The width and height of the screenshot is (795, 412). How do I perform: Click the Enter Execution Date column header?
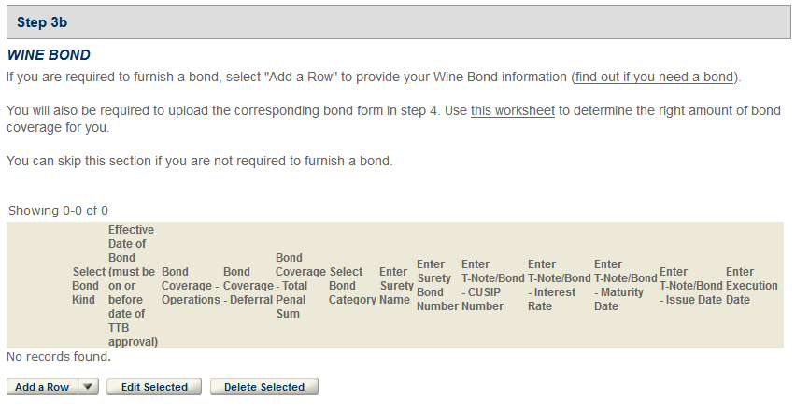tap(751, 286)
